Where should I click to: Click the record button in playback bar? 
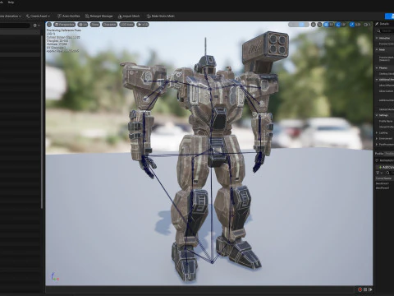tap(360, 289)
